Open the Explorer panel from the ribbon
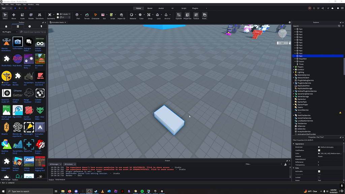 click(x=179, y=16)
